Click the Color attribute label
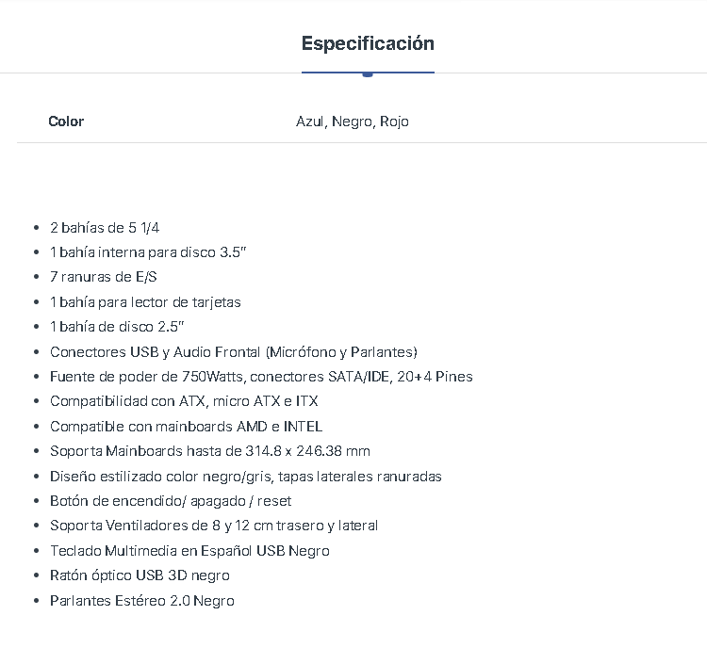 point(66,121)
